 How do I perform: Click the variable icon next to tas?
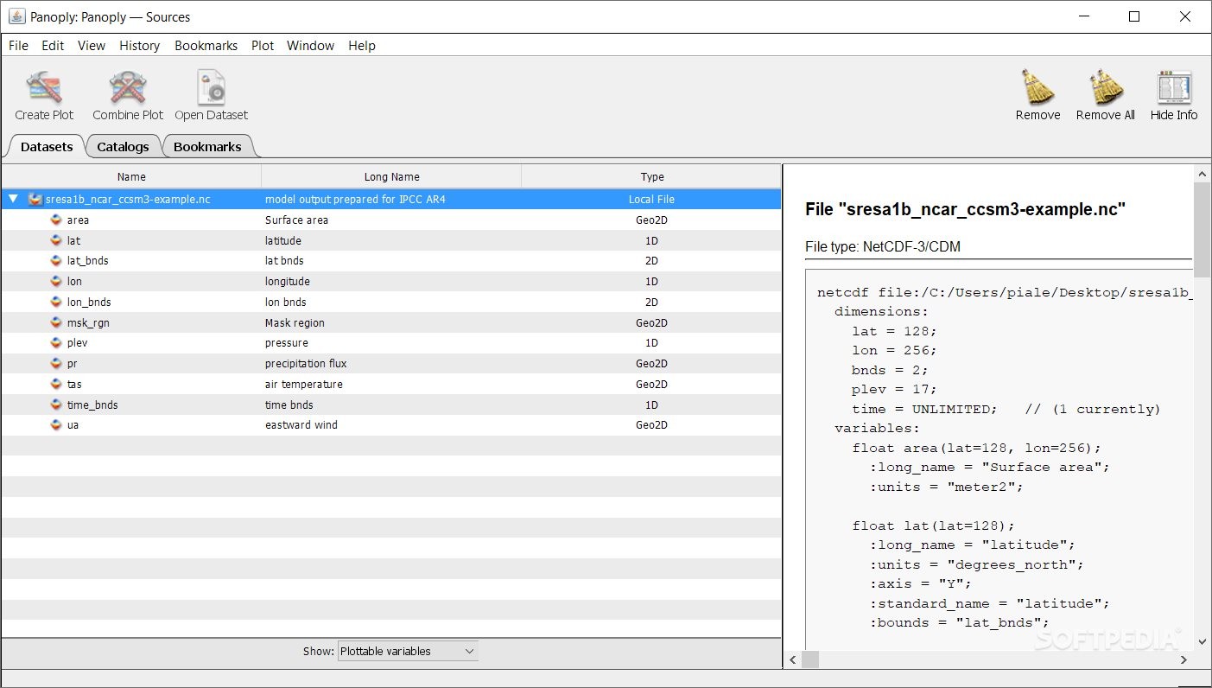pos(57,385)
